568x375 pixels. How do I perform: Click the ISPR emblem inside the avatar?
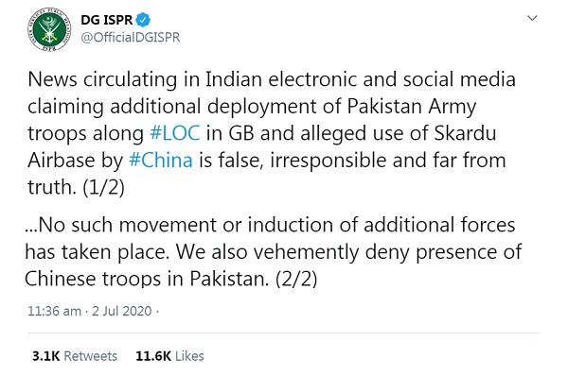(49, 31)
